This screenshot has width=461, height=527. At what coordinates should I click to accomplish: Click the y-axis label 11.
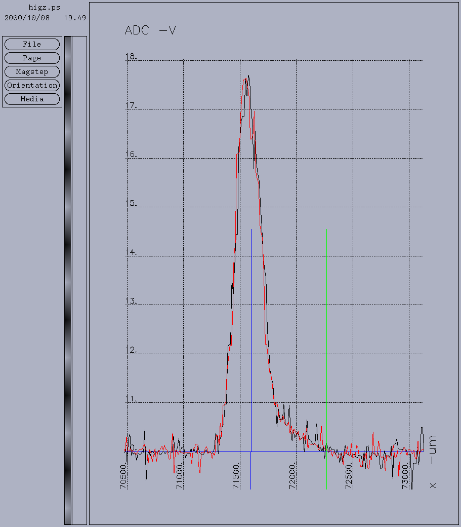[x=131, y=399]
